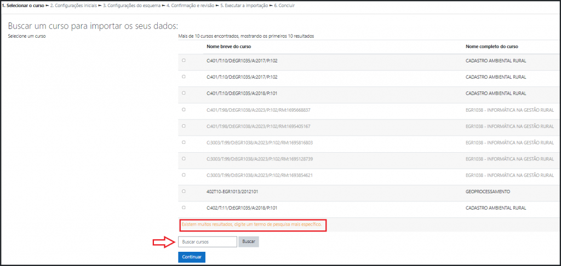Open step 2 Configurações iniciais

click(x=74, y=5)
